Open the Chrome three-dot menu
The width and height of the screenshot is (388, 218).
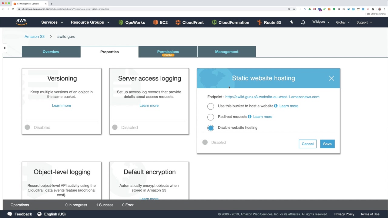[x=384, y=9]
